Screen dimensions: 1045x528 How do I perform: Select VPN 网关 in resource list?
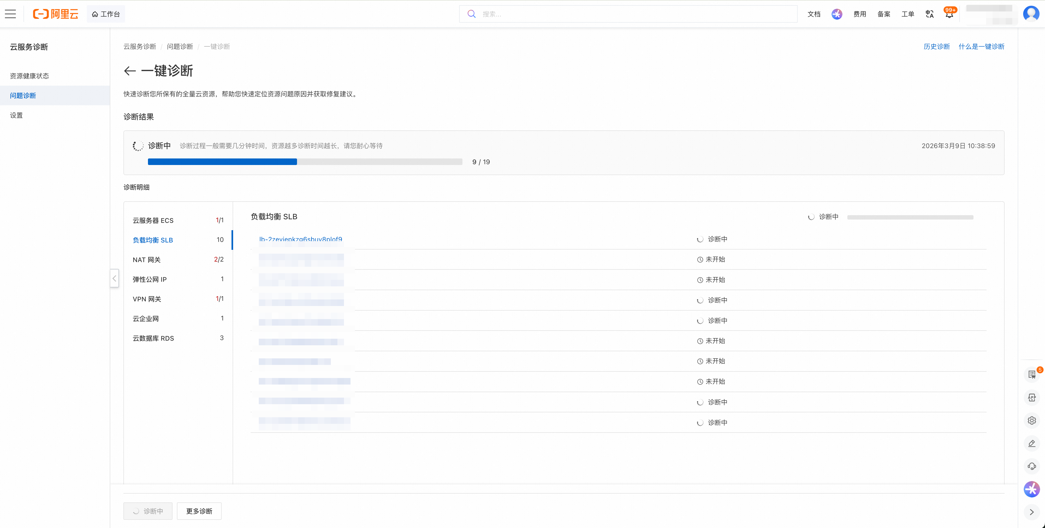(x=178, y=299)
